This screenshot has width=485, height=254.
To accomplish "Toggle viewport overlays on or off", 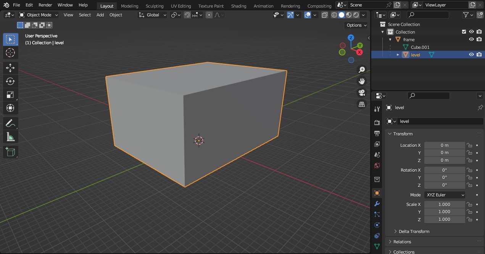I will pos(308,15).
